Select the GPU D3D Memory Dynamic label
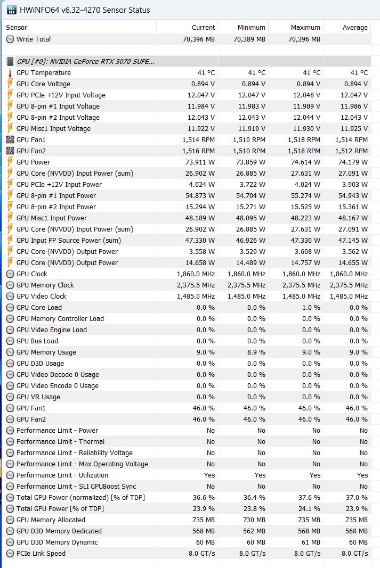Viewport: 380px width, 568px height. 57,542
